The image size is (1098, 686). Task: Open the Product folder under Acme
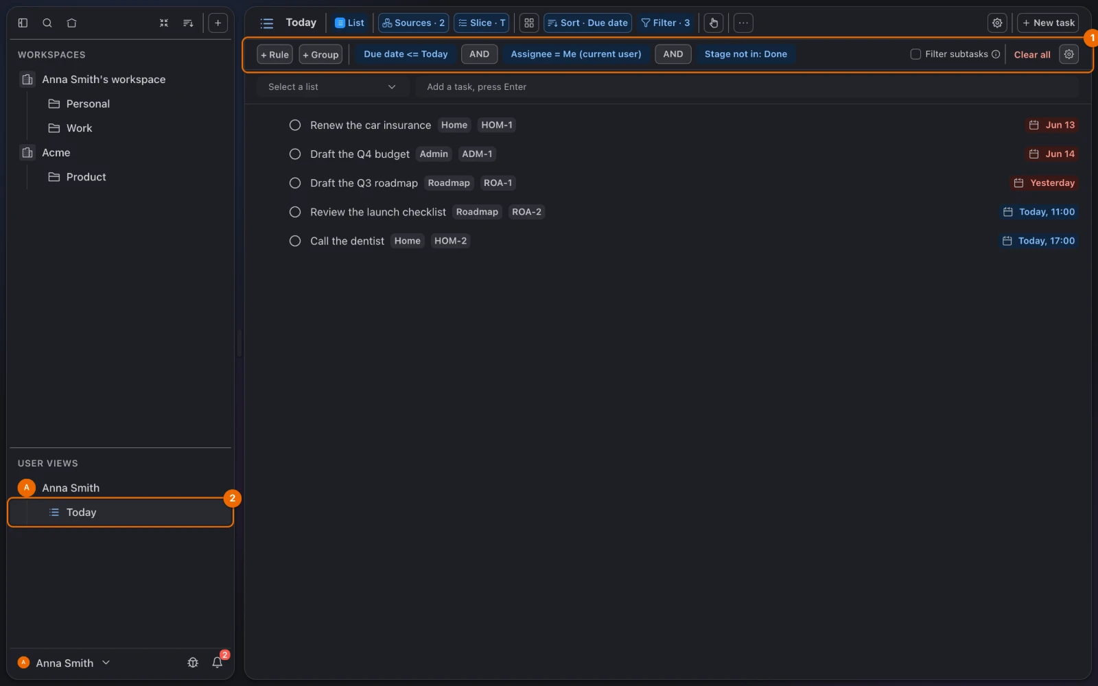click(x=86, y=177)
